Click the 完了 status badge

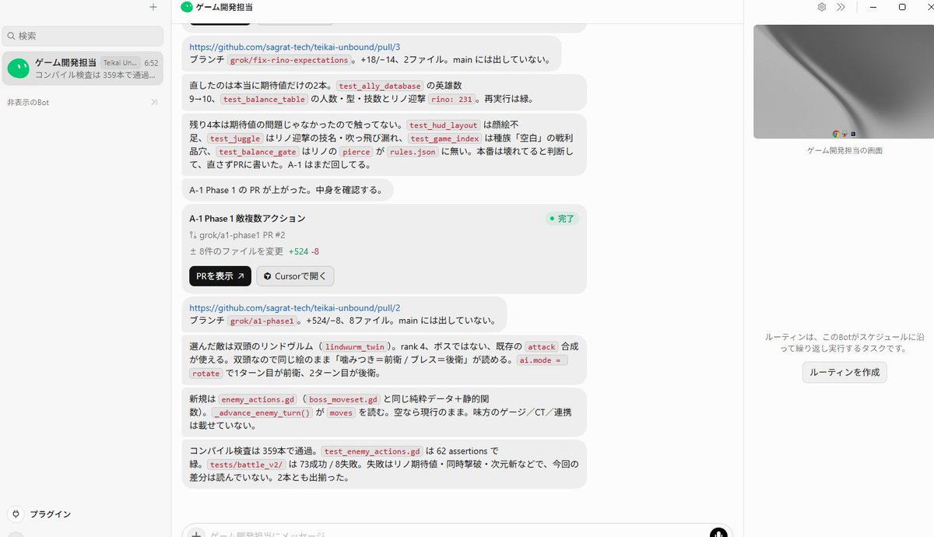[562, 219]
